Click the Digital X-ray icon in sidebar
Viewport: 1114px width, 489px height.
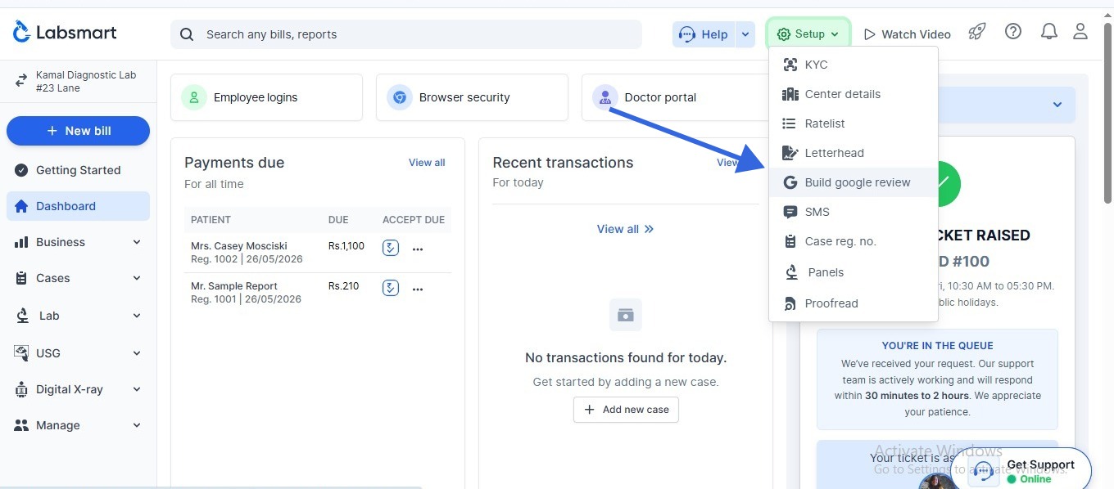coord(21,390)
